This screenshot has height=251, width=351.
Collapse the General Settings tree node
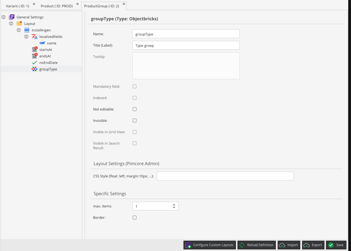tap(4, 17)
